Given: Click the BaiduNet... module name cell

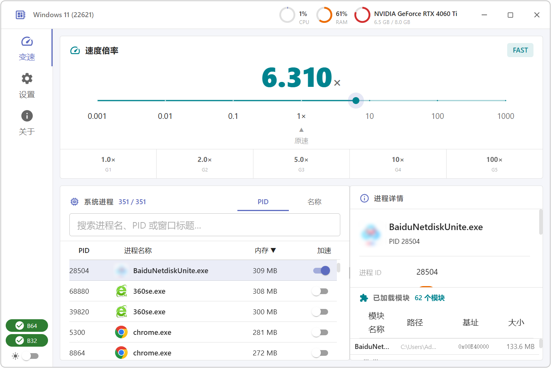Looking at the screenshot, I should pyautogui.click(x=372, y=347).
